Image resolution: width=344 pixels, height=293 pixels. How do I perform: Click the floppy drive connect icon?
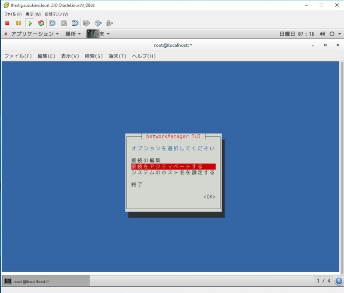87,23
